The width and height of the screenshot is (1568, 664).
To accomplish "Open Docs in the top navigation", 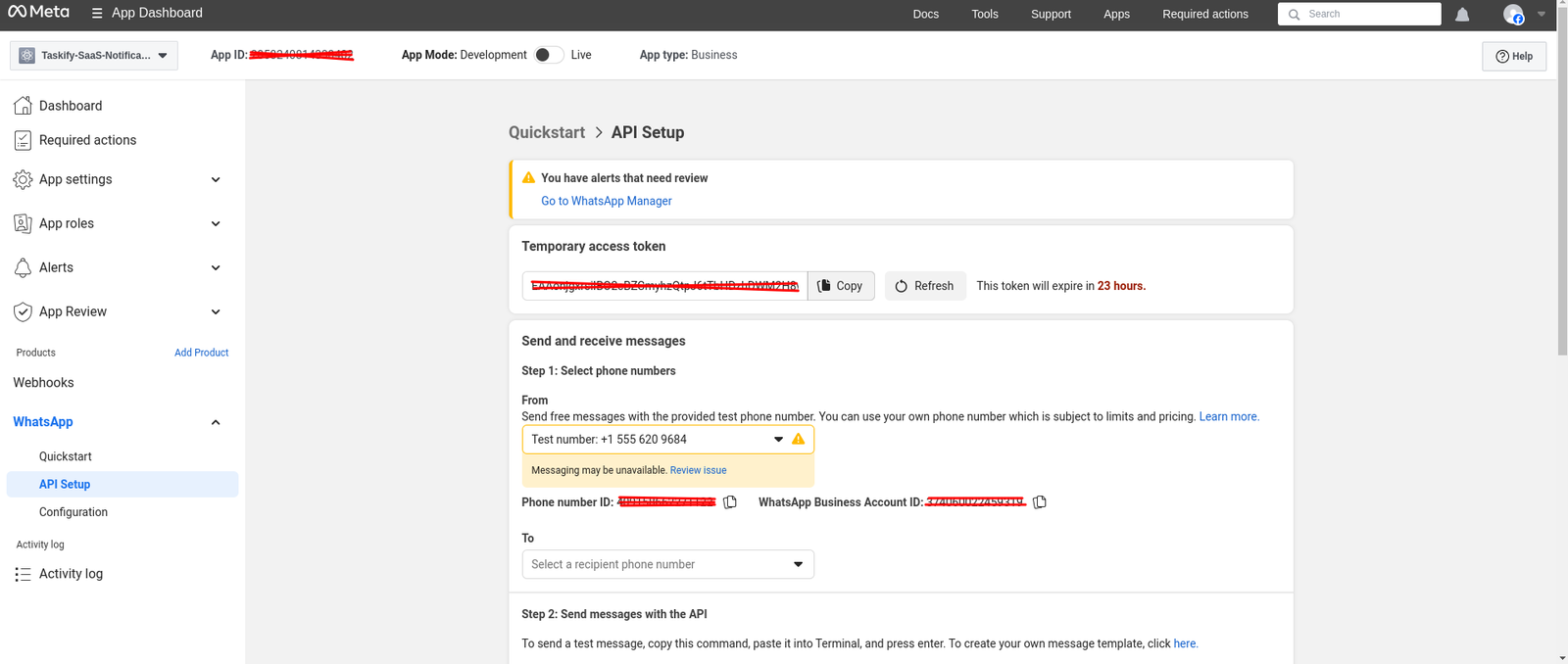I will (925, 15).
